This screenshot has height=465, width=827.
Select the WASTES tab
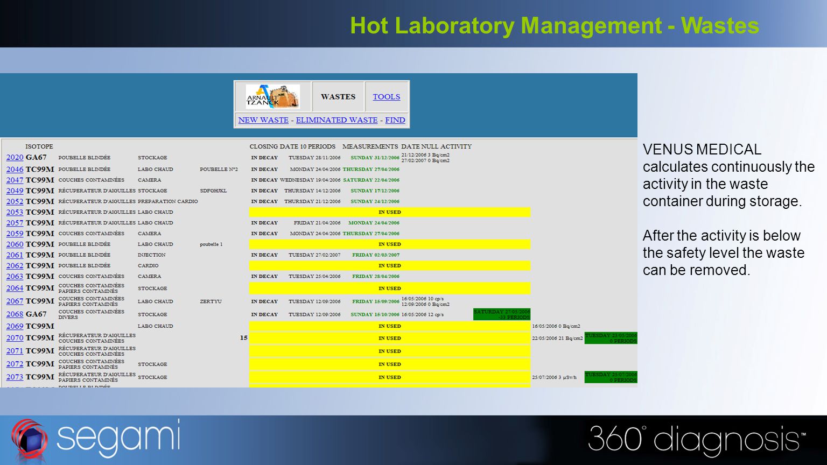[x=338, y=97]
